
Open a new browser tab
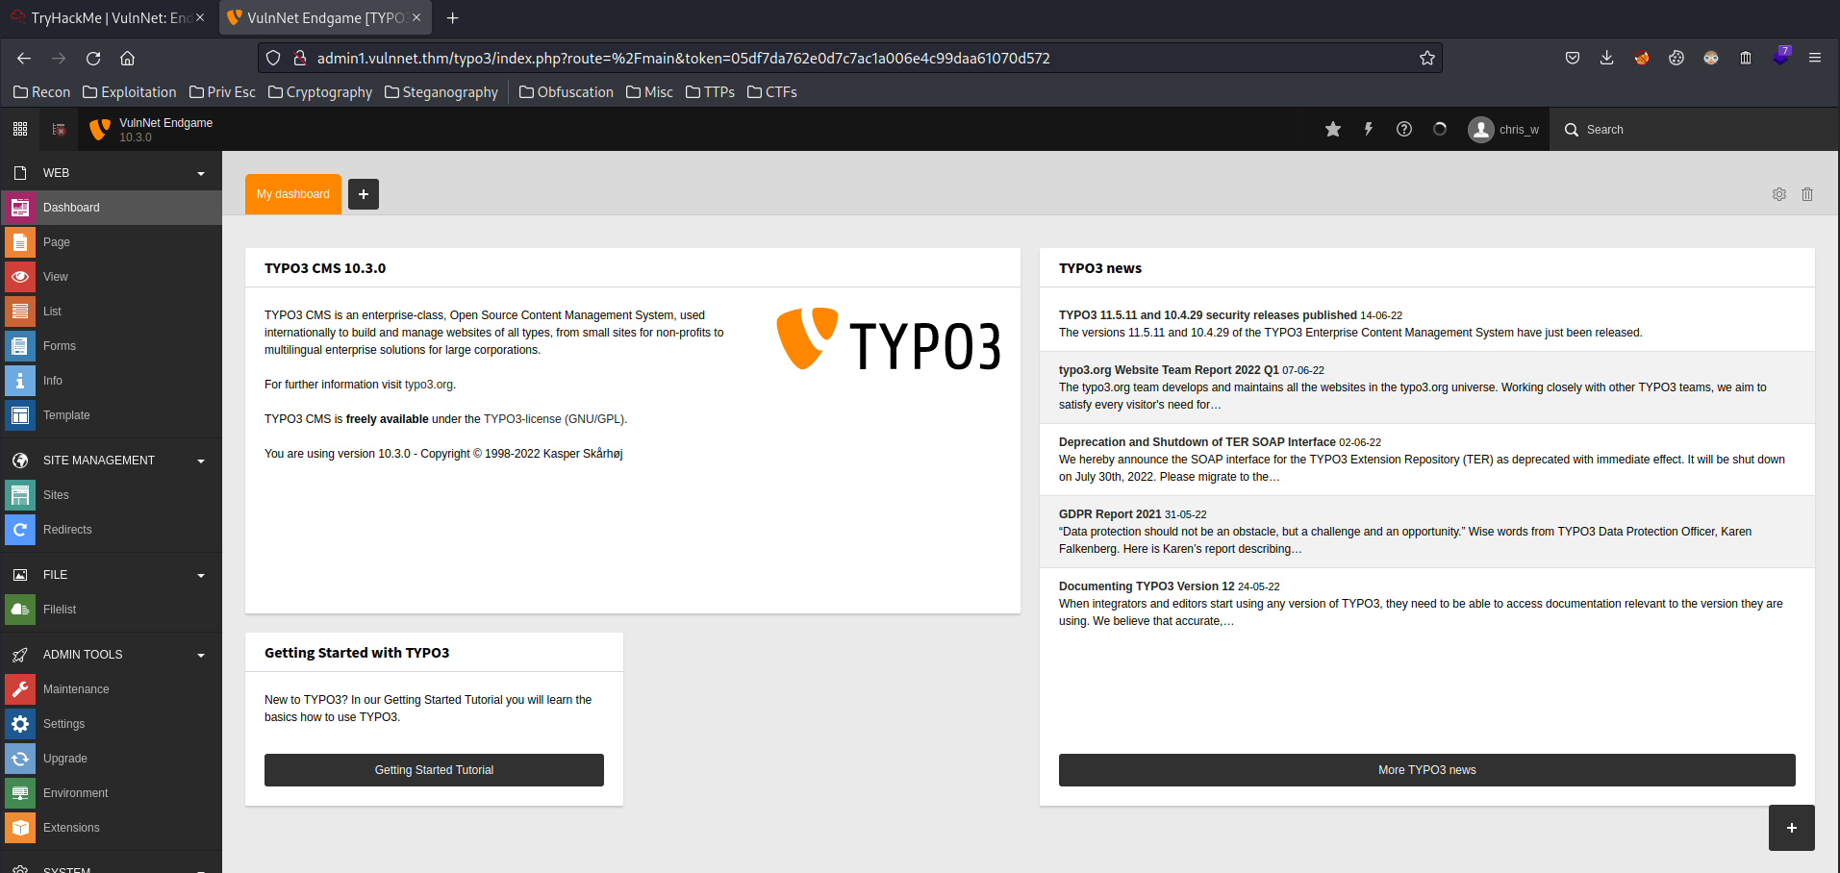[453, 18]
